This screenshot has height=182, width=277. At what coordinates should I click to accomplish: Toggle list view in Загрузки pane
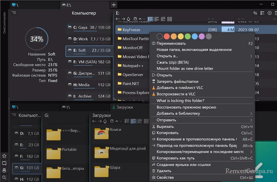pos(126,121)
